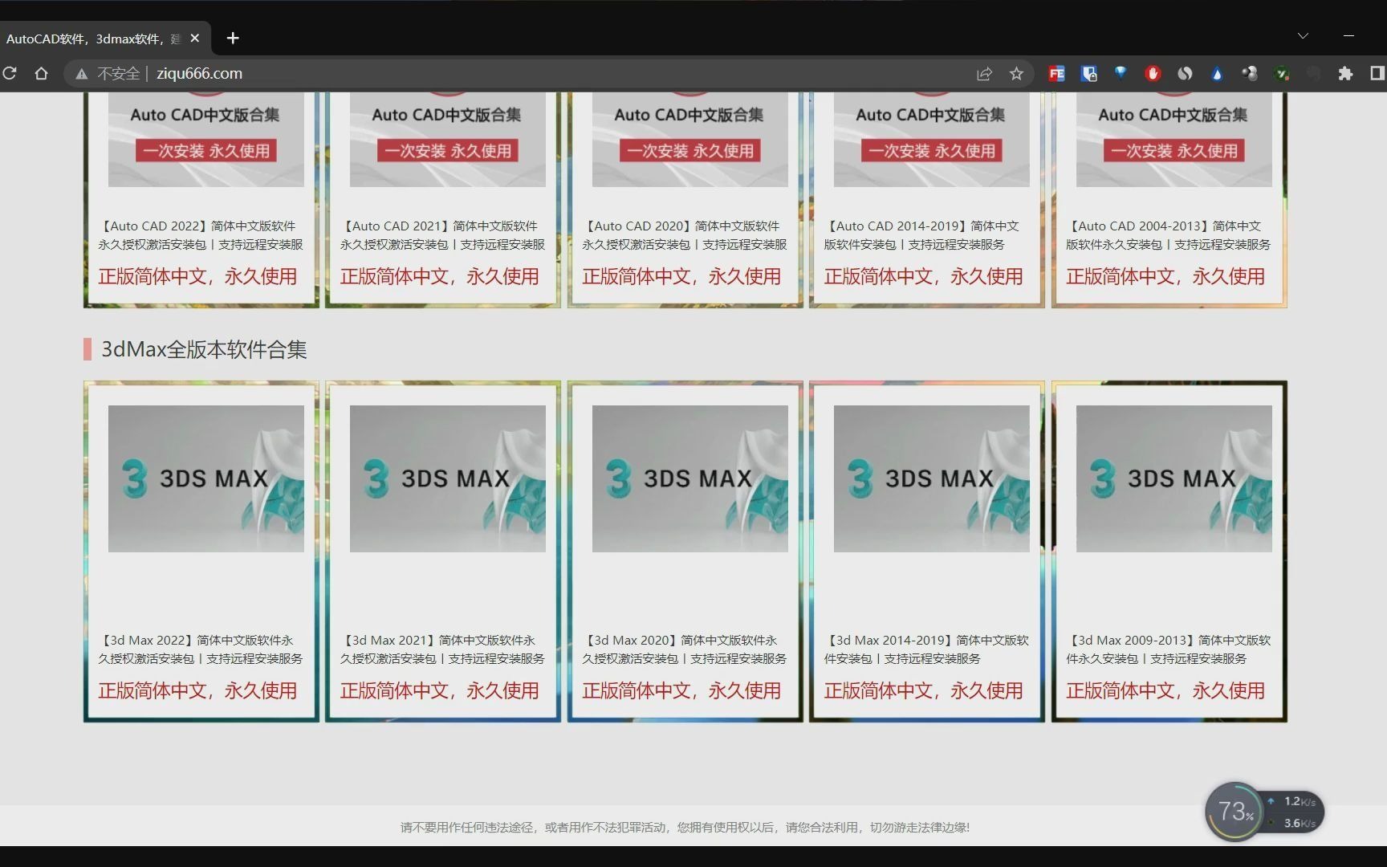The height and width of the screenshot is (867, 1387).
Task: Open the grey swirl S extension icon
Action: tap(1185, 74)
